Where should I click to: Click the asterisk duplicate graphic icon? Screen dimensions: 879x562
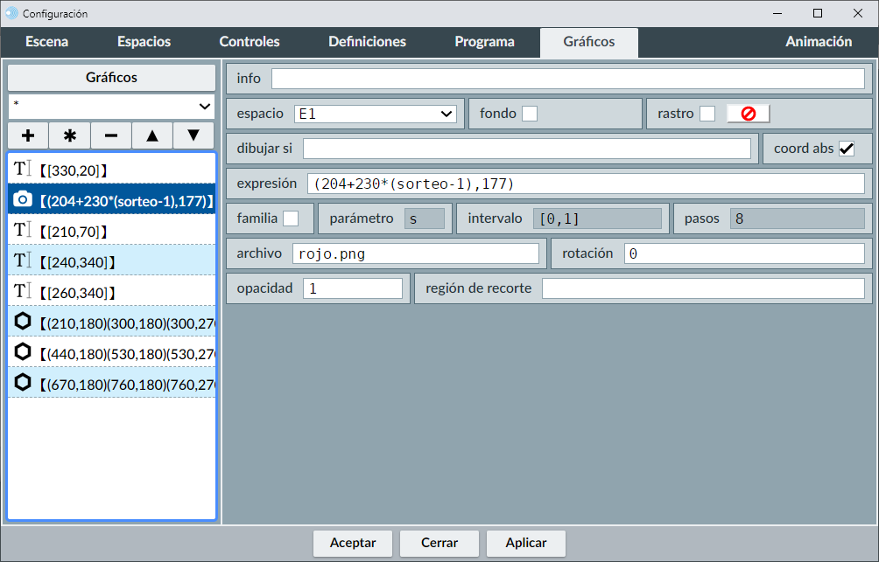tap(70, 136)
